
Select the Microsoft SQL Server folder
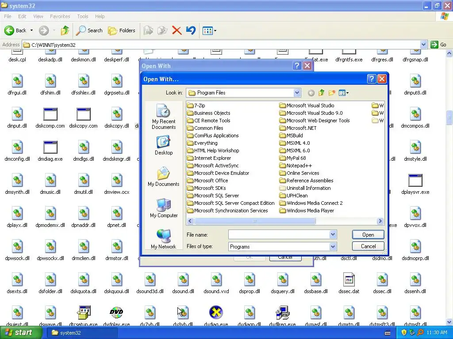(x=213, y=196)
